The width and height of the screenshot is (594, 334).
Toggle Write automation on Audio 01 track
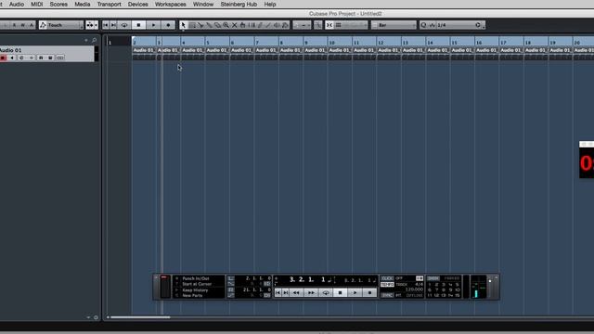(50, 58)
